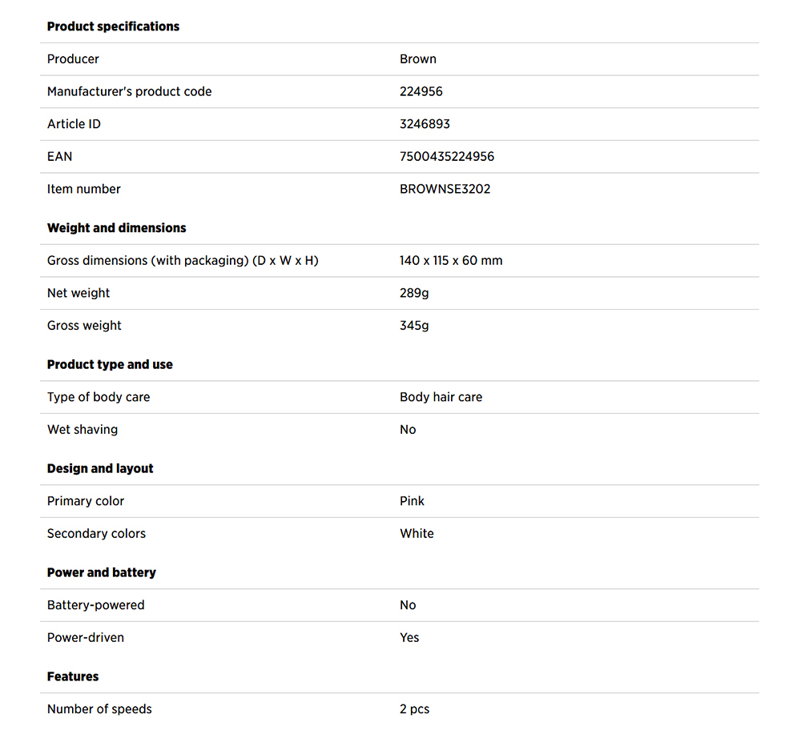Select the Battery-powered row label
The height and width of the screenshot is (734, 797).
pyautogui.click(x=96, y=606)
